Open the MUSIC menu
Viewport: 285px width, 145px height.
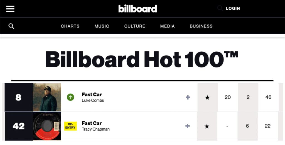[x=102, y=26]
